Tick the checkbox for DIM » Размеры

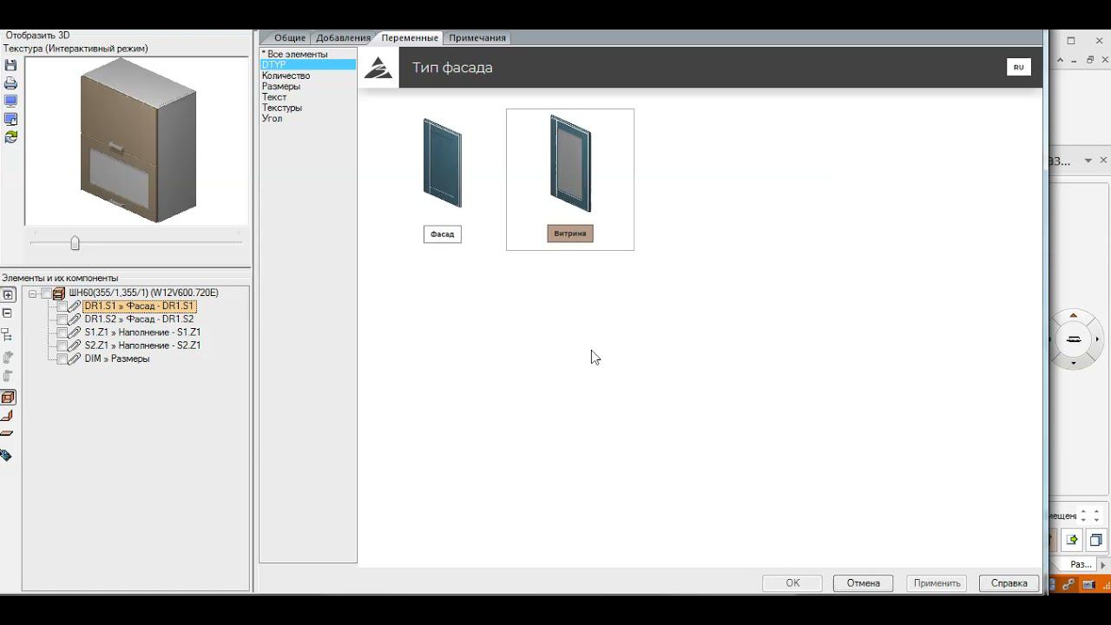point(62,359)
